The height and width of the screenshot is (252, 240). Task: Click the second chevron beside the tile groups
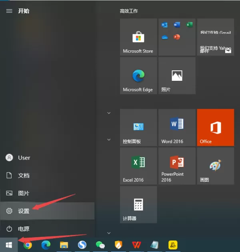pyautogui.click(x=109, y=140)
